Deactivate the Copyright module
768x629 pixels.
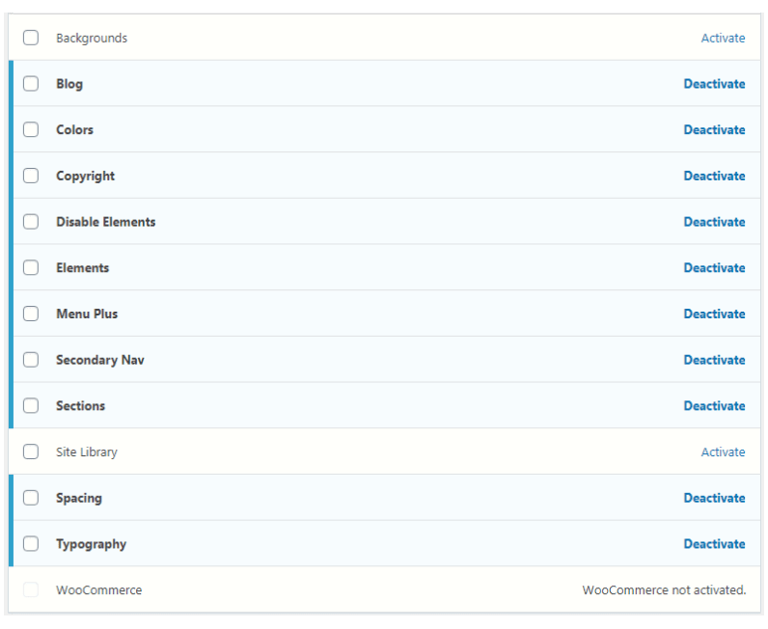(x=715, y=177)
